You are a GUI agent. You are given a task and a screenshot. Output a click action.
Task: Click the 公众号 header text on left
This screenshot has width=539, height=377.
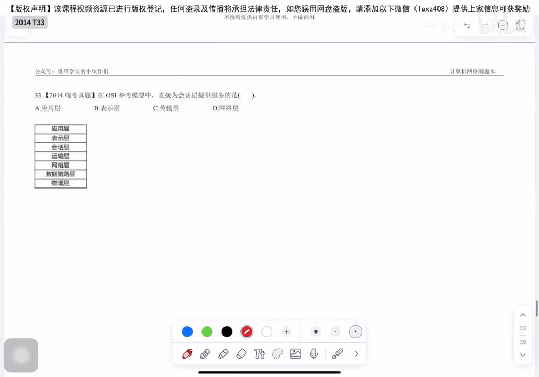point(72,71)
